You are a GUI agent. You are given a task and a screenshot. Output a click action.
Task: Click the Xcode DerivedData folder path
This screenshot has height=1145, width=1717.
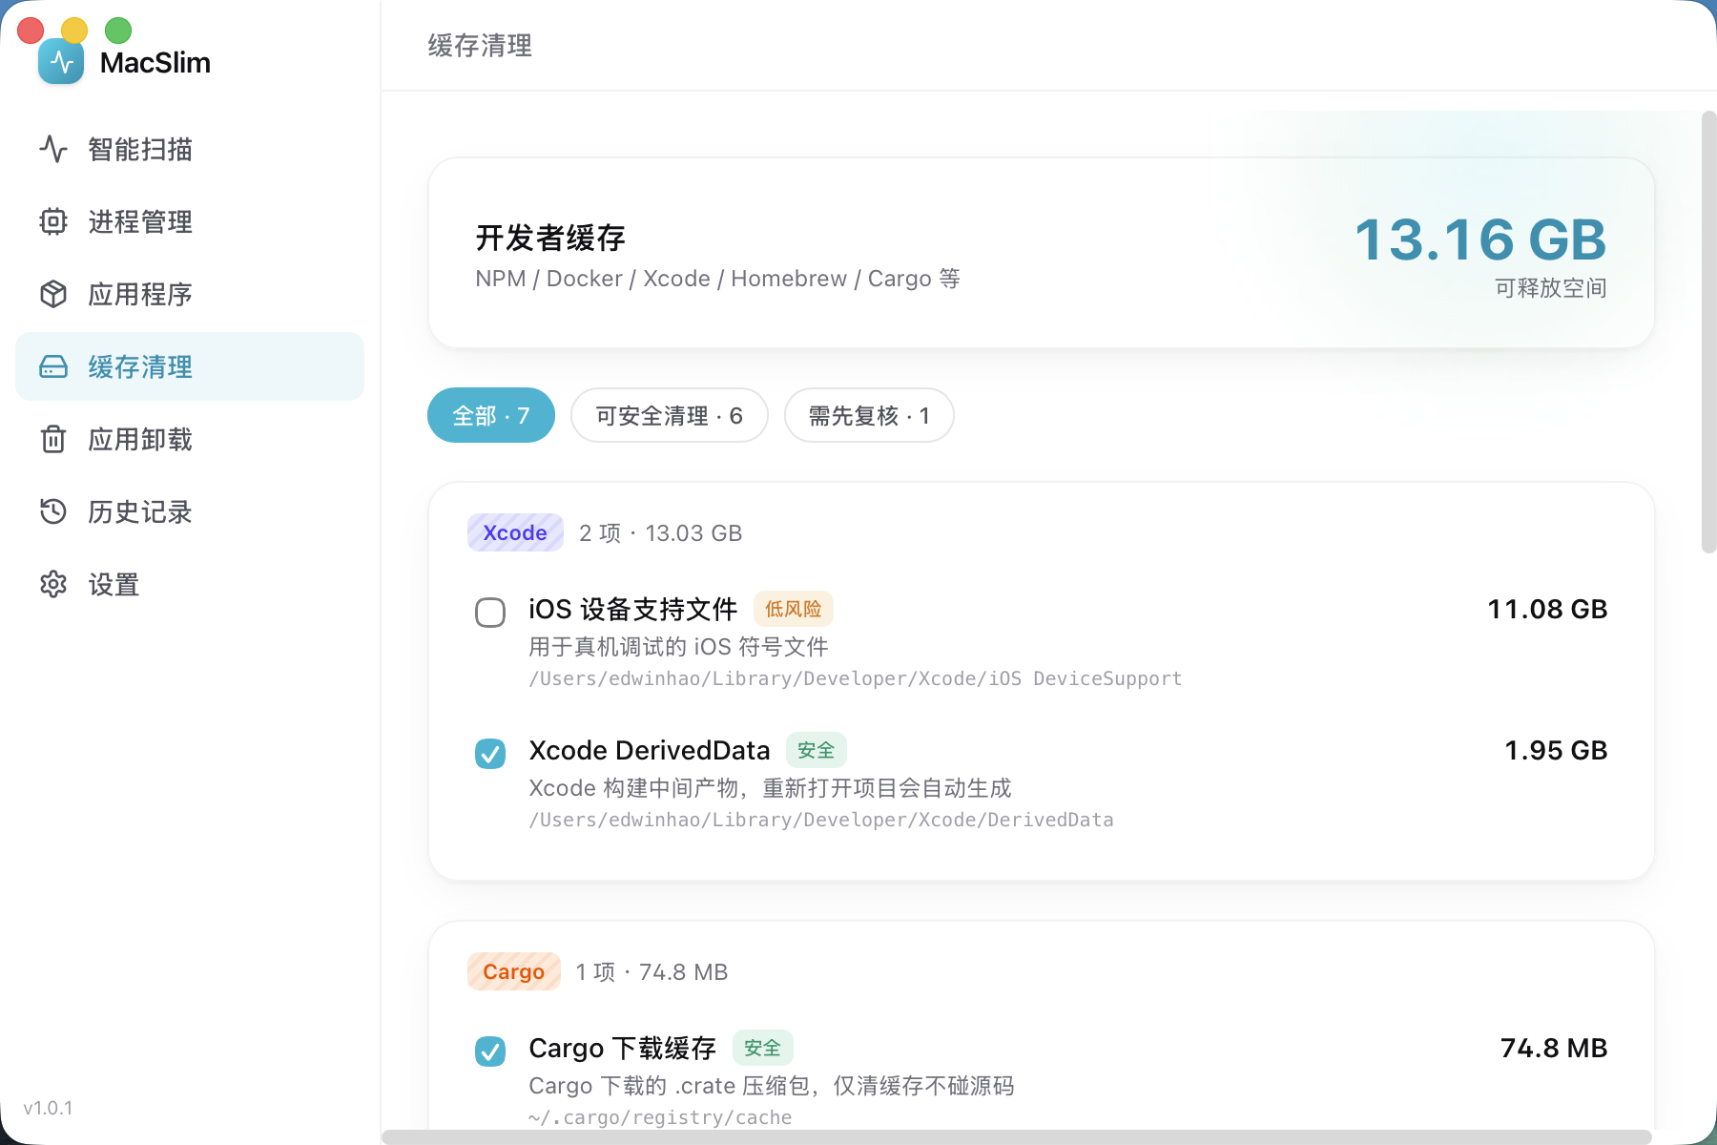[821, 820]
